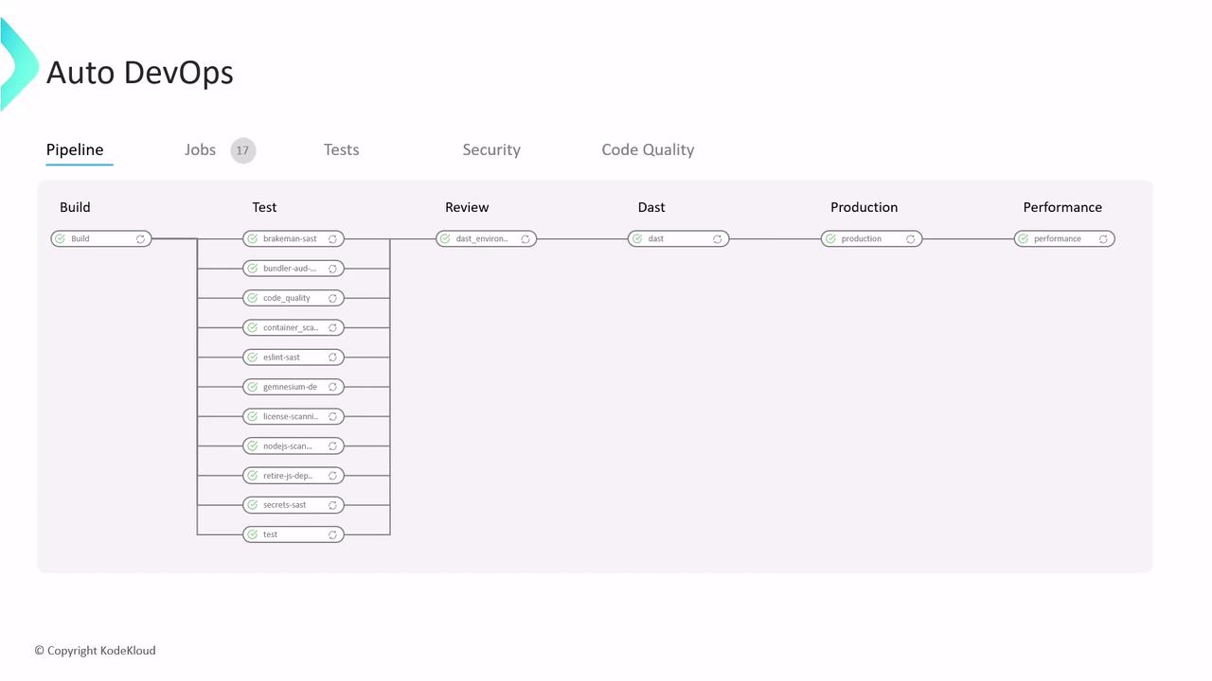
Task: Retry the eslint-sast job
Action: pyautogui.click(x=332, y=358)
